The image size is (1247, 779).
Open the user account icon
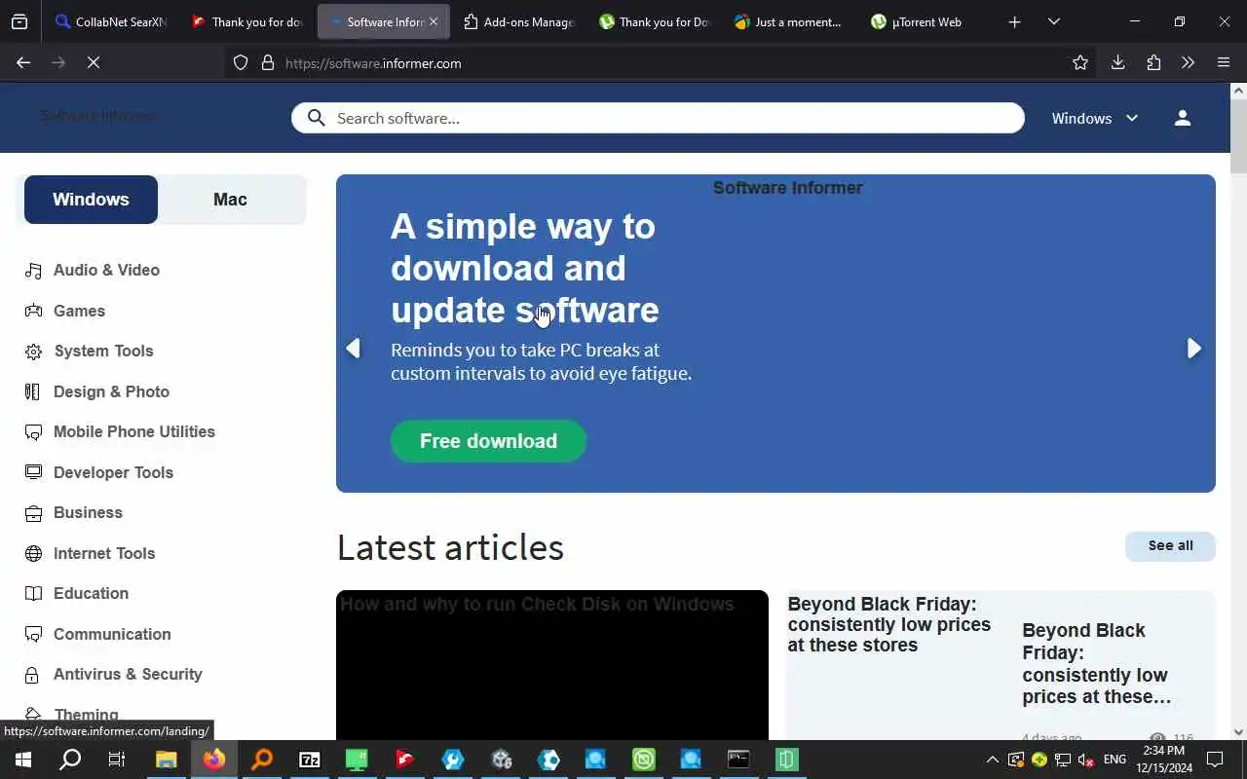(1182, 118)
